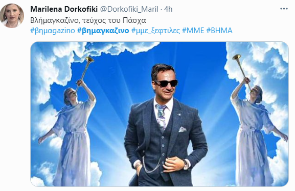Open the #ΜΜΕ hashtag
Image resolution: width=295 pixels, height=191 pixels.
(193, 31)
